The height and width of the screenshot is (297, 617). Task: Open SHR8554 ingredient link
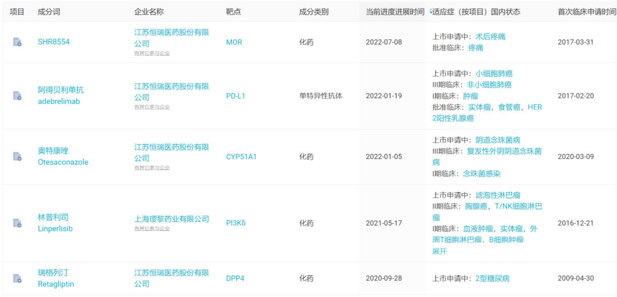click(54, 42)
